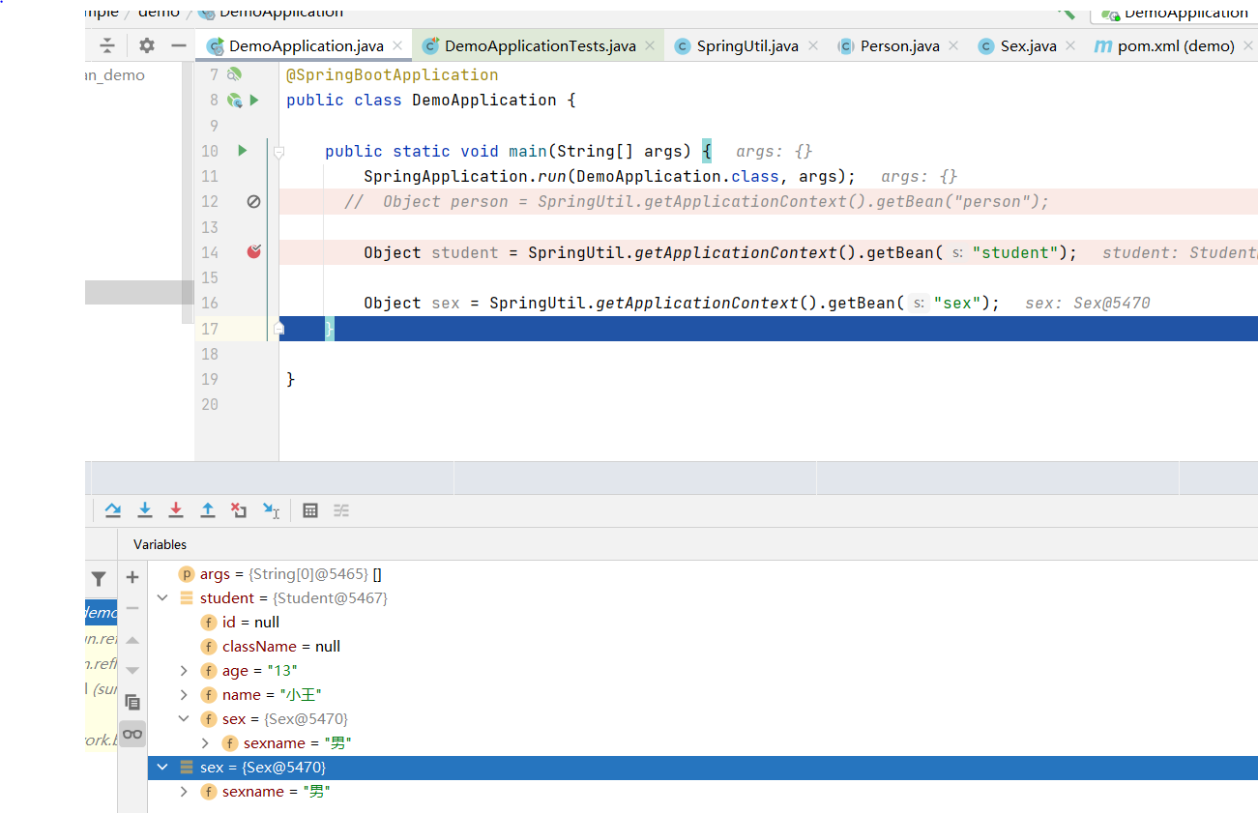Open the Person.java tab
This screenshot has width=1258, height=813.
tap(899, 45)
